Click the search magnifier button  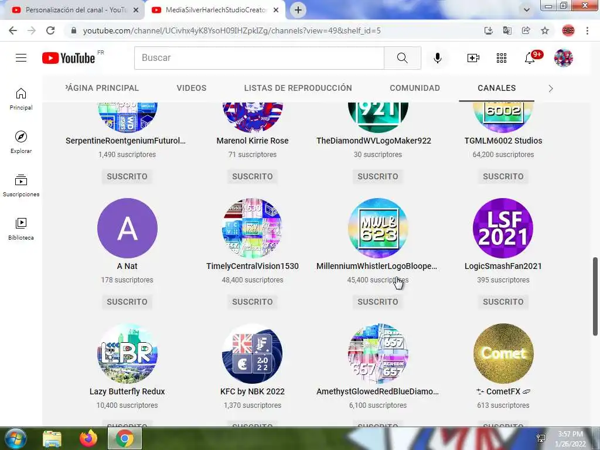pos(402,58)
